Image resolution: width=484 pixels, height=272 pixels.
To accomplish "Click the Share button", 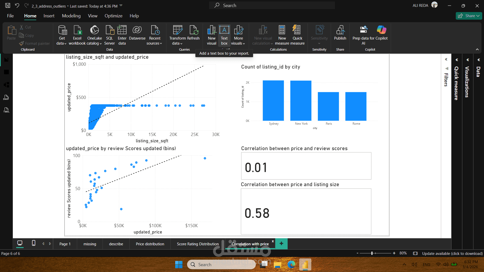I will [469, 16].
